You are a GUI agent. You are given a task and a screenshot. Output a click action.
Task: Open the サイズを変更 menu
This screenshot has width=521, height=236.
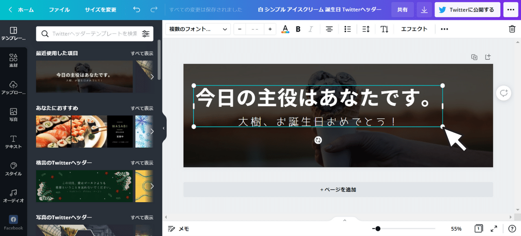tap(101, 10)
